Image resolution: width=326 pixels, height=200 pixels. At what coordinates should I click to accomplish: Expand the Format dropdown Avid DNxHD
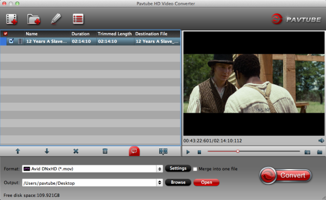pyautogui.click(x=159, y=169)
